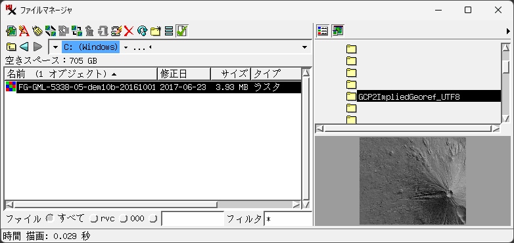
Task: Expand the right panel options arrow
Action: click(508, 31)
